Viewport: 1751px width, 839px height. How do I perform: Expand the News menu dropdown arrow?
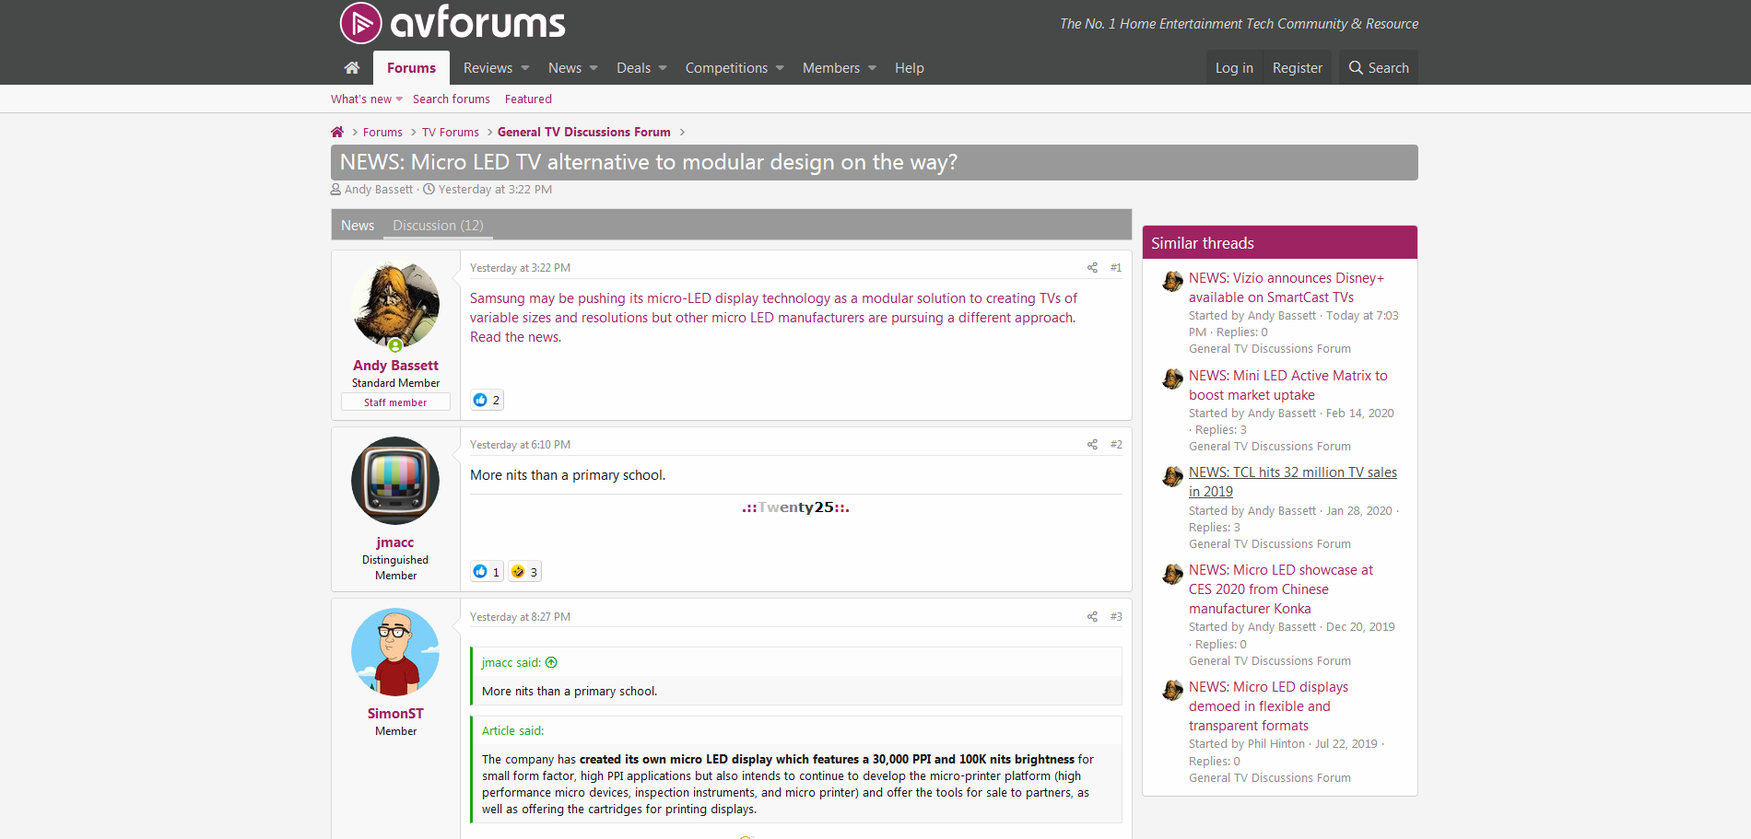(x=593, y=68)
